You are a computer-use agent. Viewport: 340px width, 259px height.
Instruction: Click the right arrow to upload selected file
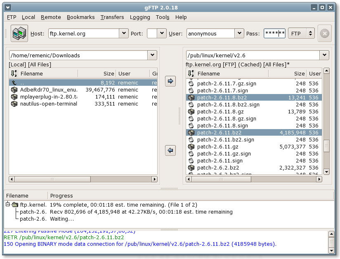coord(170,81)
